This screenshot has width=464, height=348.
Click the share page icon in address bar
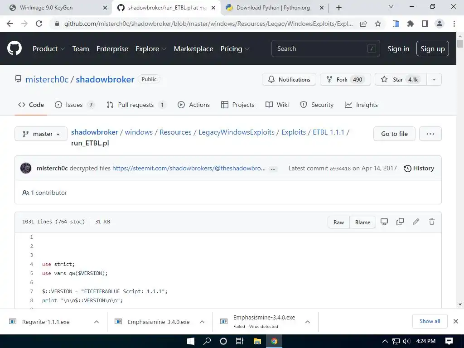click(363, 24)
